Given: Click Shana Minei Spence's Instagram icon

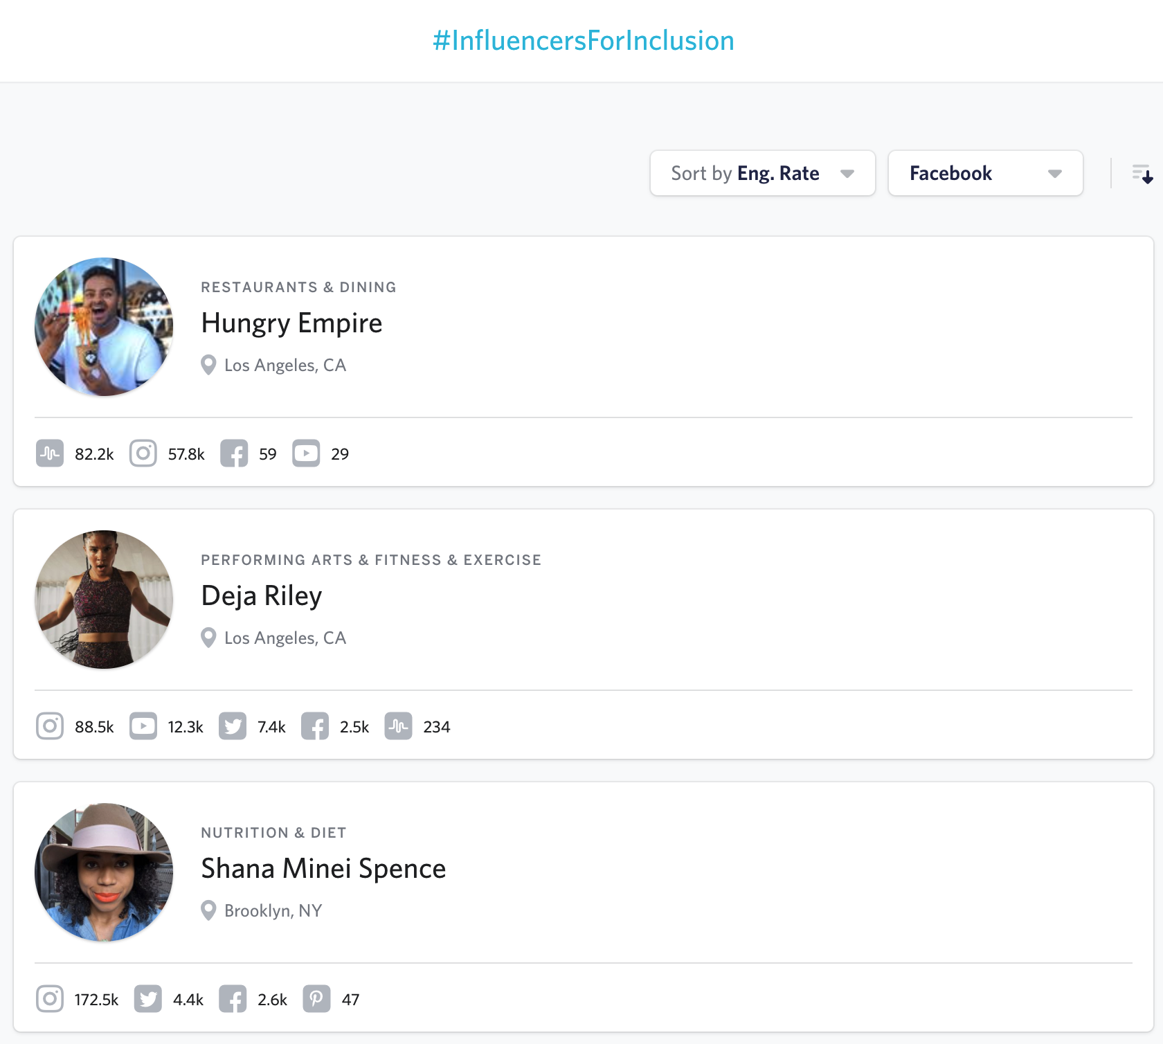Looking at the screenshot, I should click(x=50, y=999).
